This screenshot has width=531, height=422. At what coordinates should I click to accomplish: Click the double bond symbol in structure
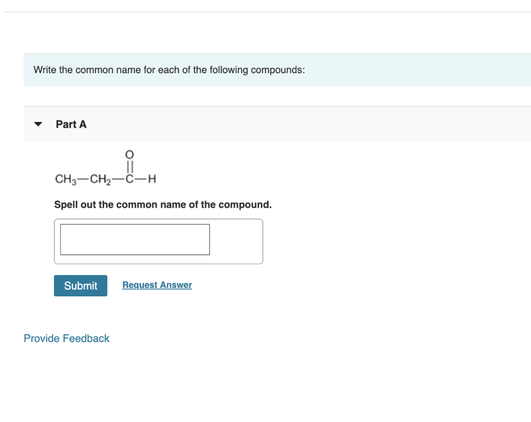[x=129, y=165]
